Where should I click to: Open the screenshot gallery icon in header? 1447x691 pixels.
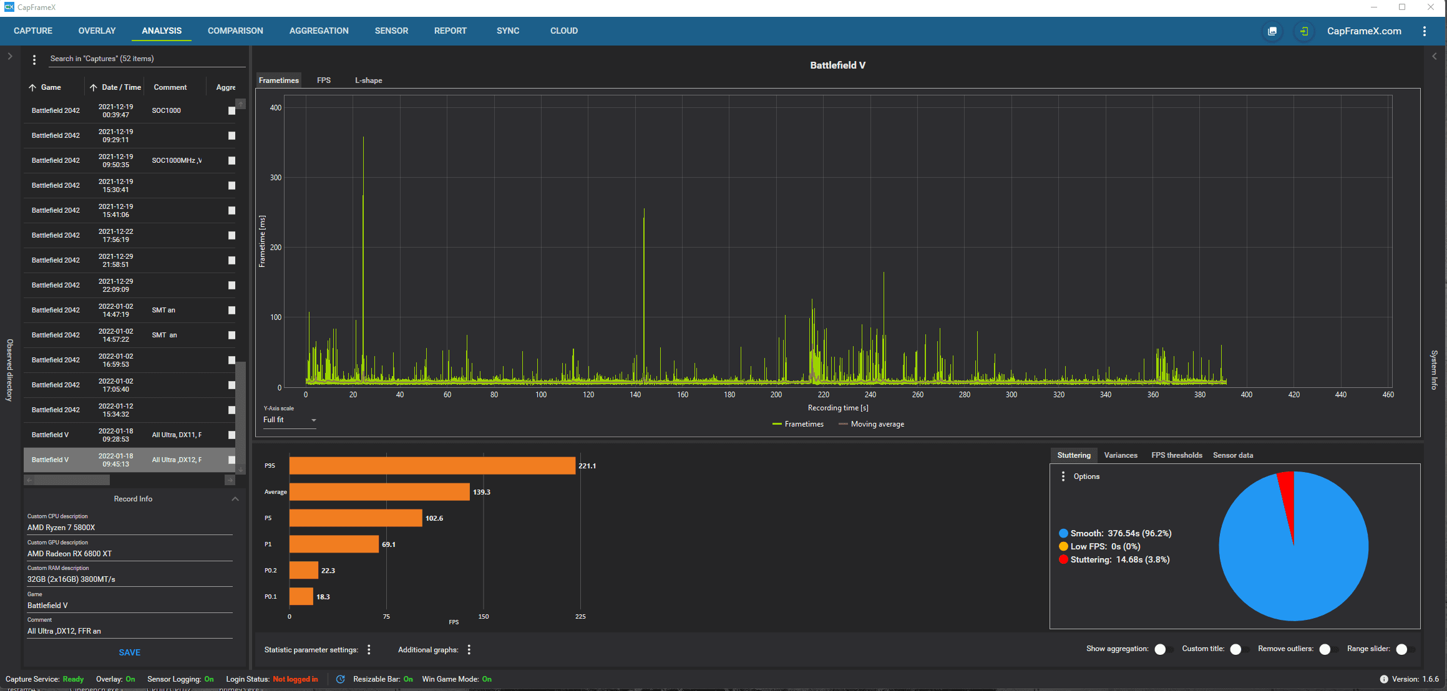1272,31
